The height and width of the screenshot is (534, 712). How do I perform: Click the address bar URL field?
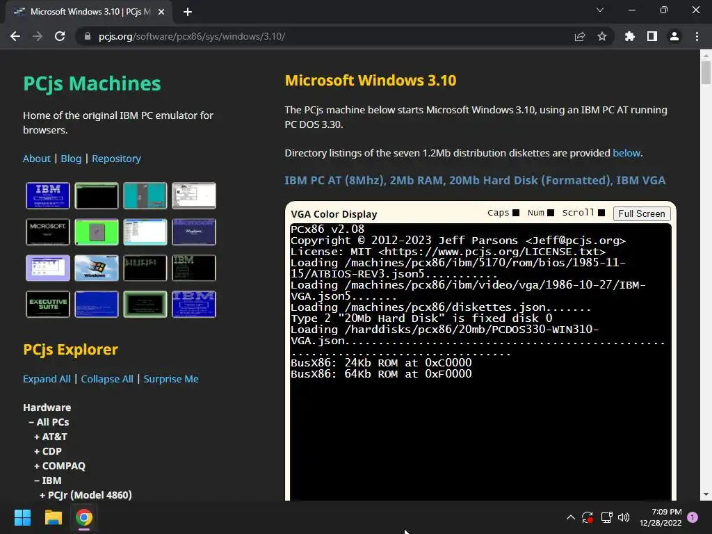pyautogui.click(x=327, y=36)
